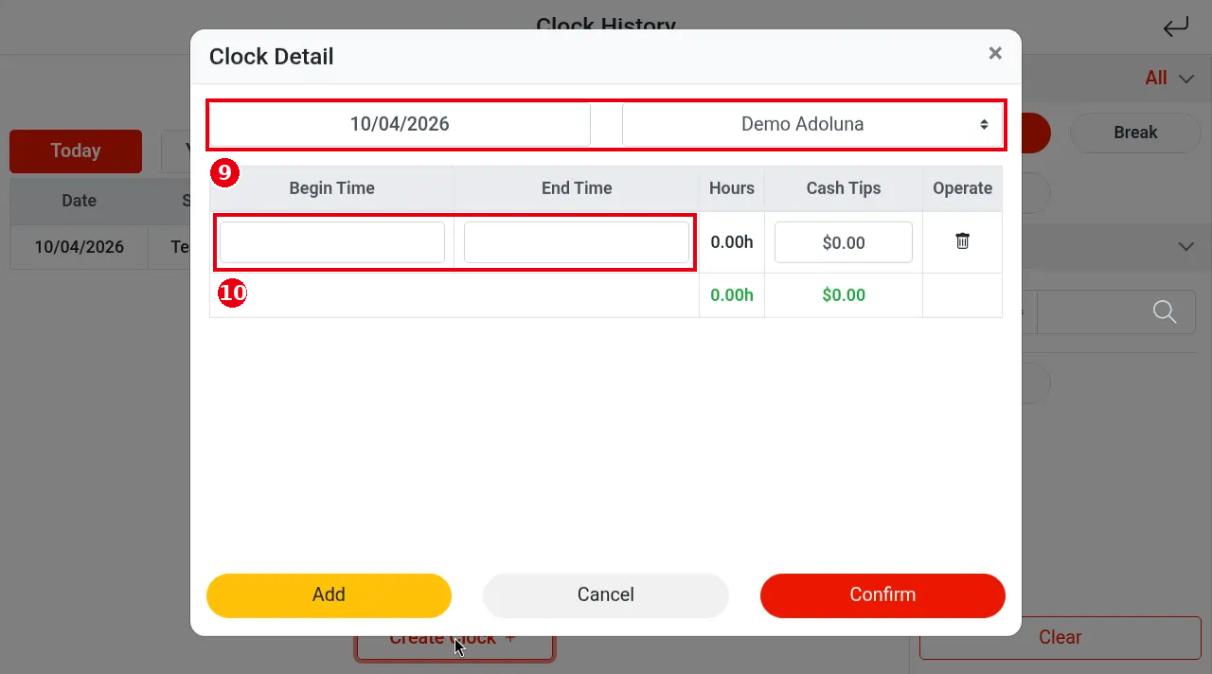Click the search magnifier icon

pyautogui.click(x=1165, y=311)
